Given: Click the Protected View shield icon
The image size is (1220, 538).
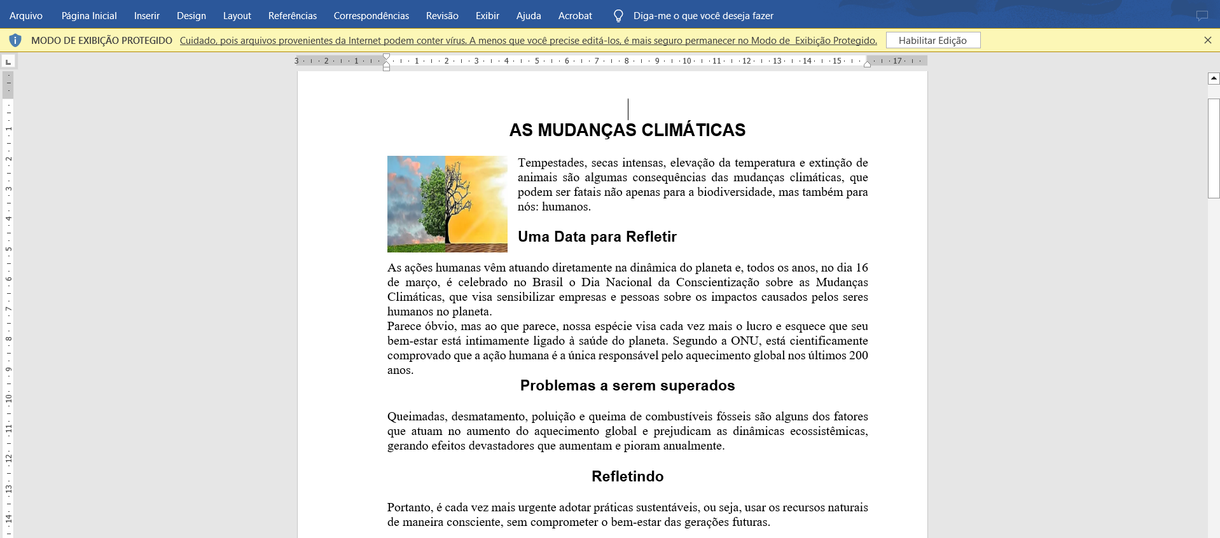Looking at the screenshot, I should (16, 40).
